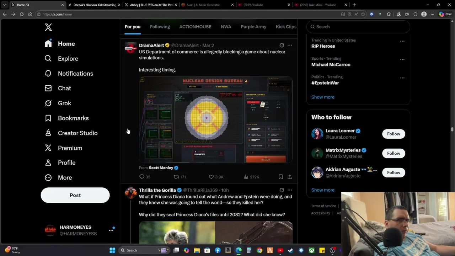Screen dimensions: 455x256
Task: Open a new browser tab
Action: click(354, 5)
